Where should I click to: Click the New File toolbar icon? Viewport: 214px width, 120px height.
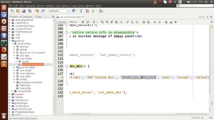12,11
